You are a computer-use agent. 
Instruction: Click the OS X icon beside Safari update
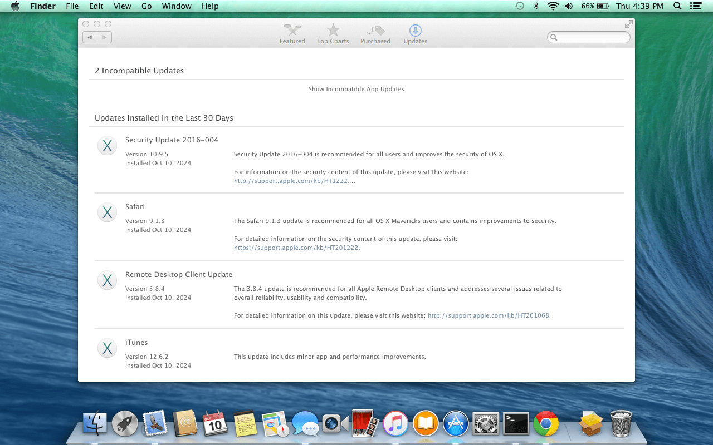pyautogui.click(x=108, y=212)
